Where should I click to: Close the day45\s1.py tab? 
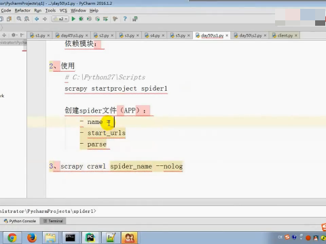click(87, 35)
